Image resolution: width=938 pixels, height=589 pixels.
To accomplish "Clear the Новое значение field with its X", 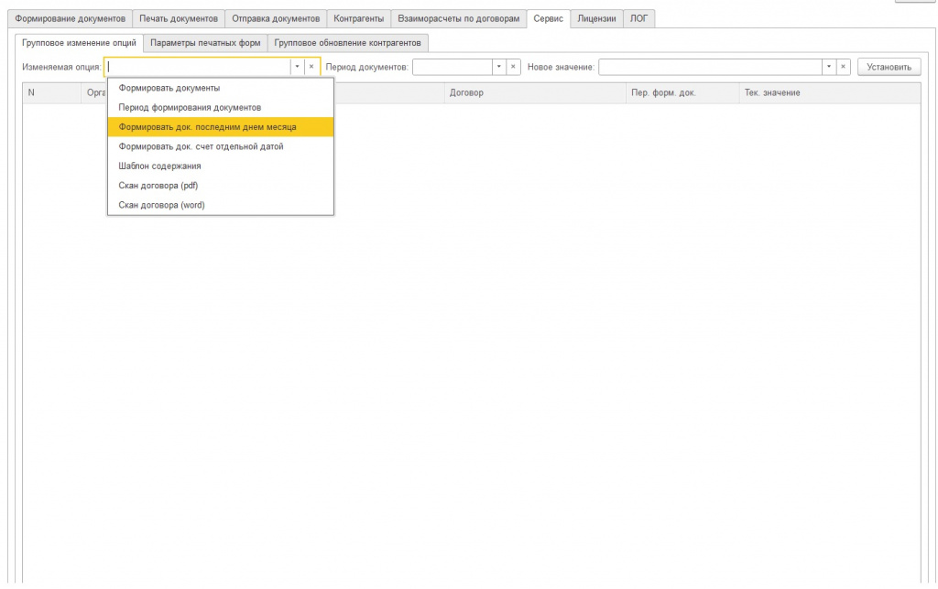I will click(844, 67).
